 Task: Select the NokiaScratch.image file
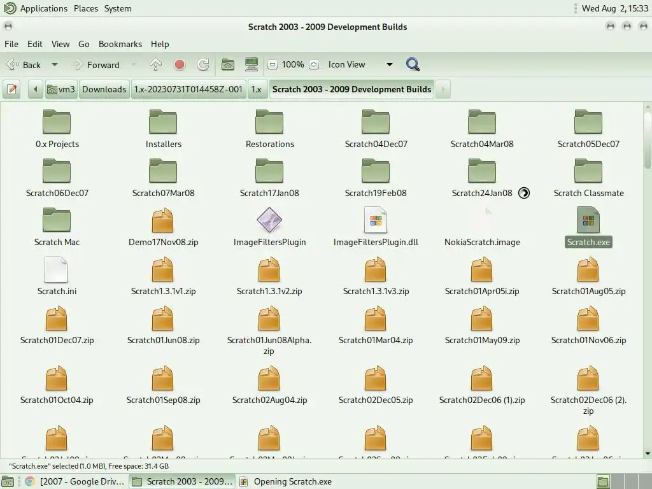482,227
